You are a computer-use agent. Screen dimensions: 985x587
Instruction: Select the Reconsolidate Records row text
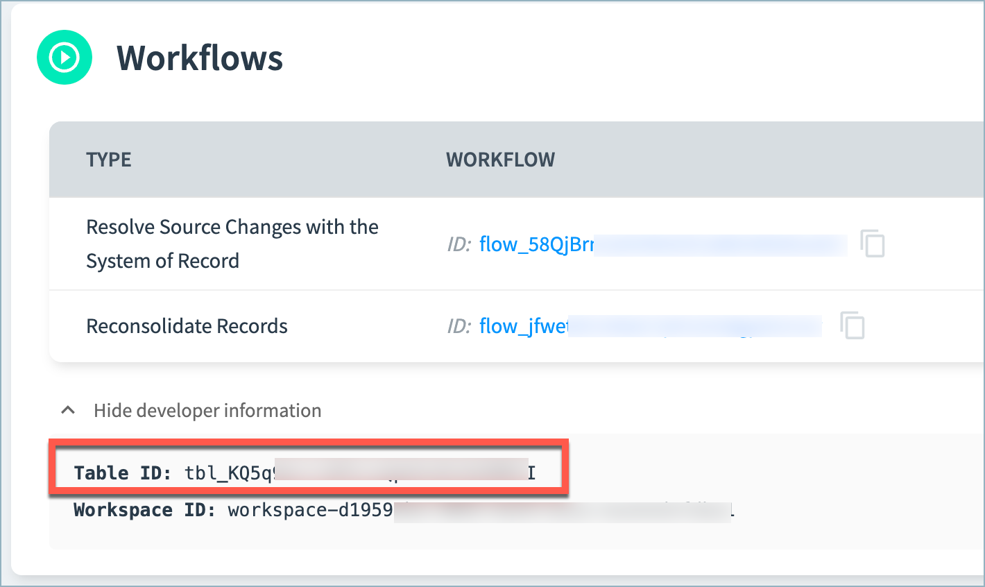(x=187, y=326)
